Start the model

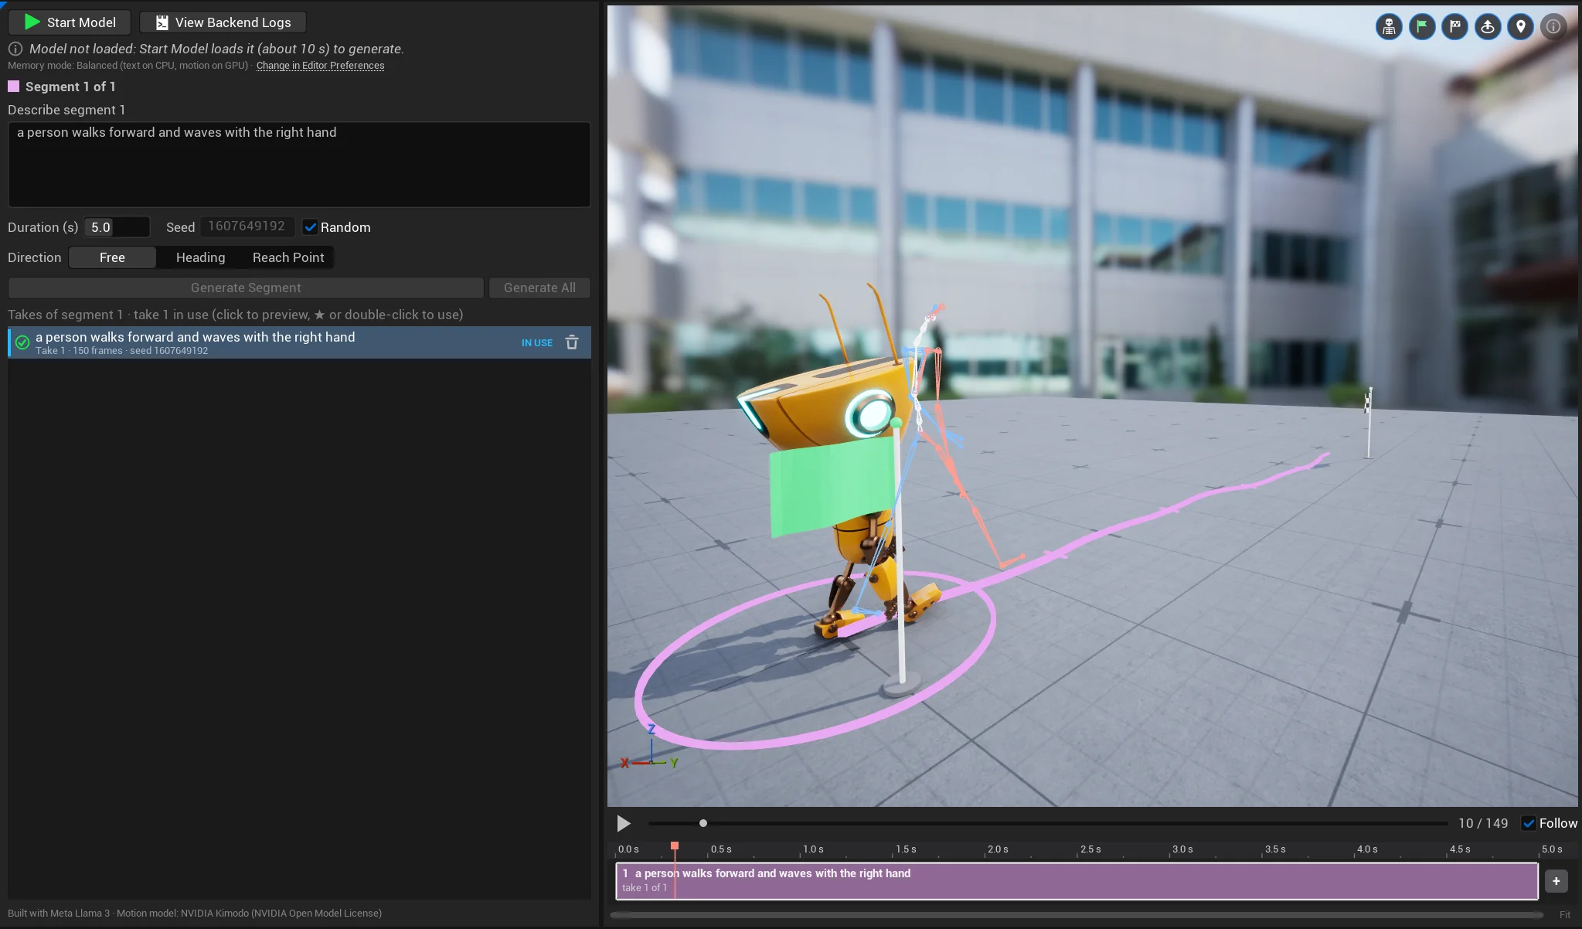pos(70,22)
